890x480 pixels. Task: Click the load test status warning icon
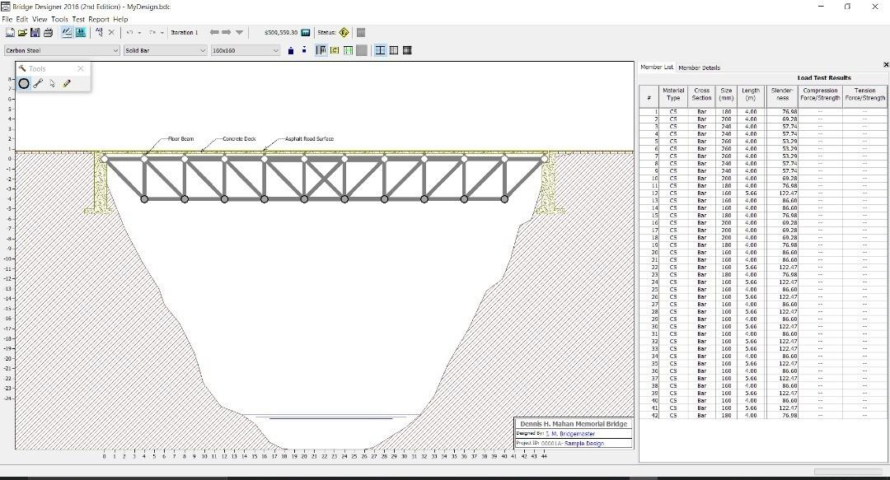344,32
